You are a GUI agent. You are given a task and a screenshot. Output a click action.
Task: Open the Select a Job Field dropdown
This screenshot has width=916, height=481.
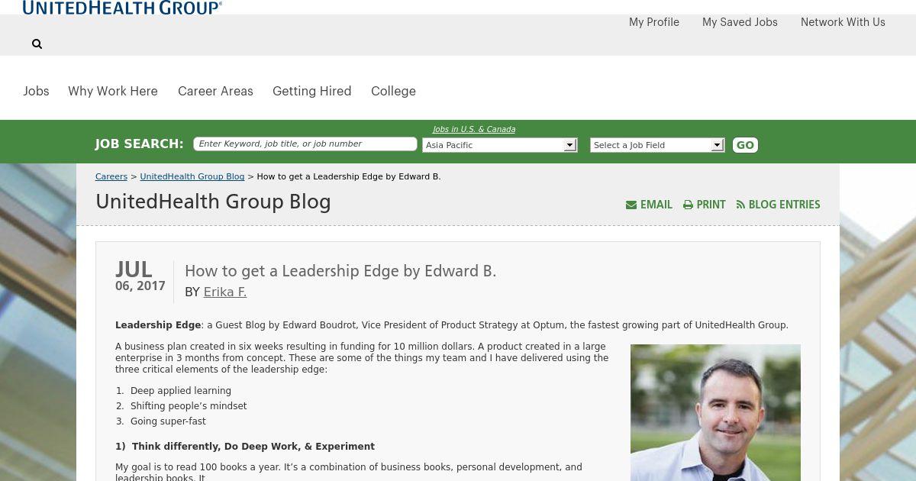(x=656, y=145)
